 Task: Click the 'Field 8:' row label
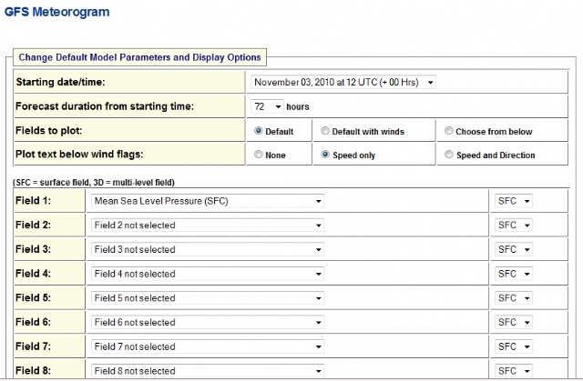33,371
